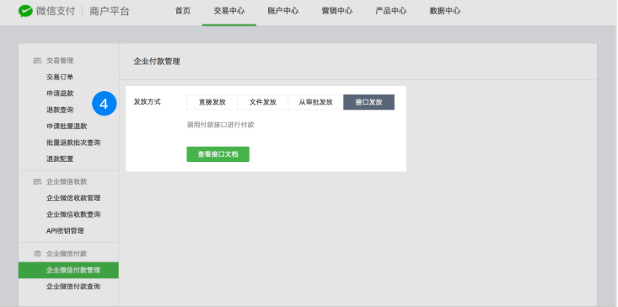Open API密钥管理 in the sidebar
The width and height of the screenshot is (618, 307).
(x=65, y=231)
